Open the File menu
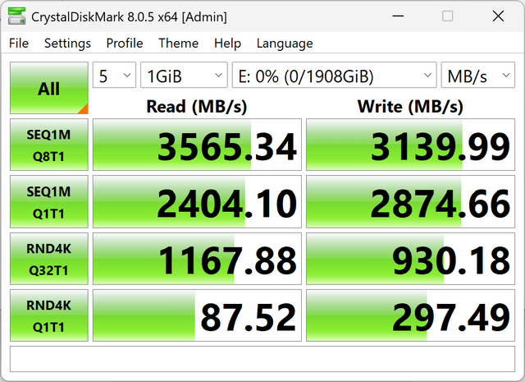The width and height of the screenshot is (525, 382). (19, 44)
